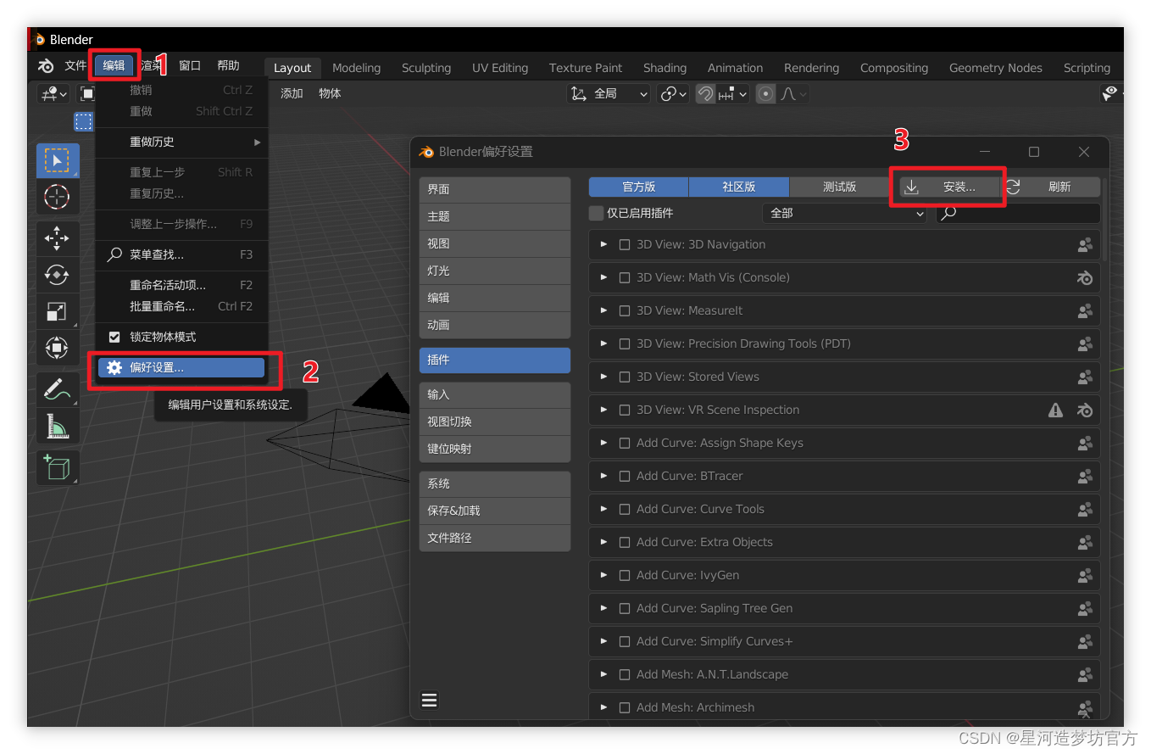This screenshot has height=754, width=1151.
Task: Select the Annotate pencil tool
Action: pos(57,389)
